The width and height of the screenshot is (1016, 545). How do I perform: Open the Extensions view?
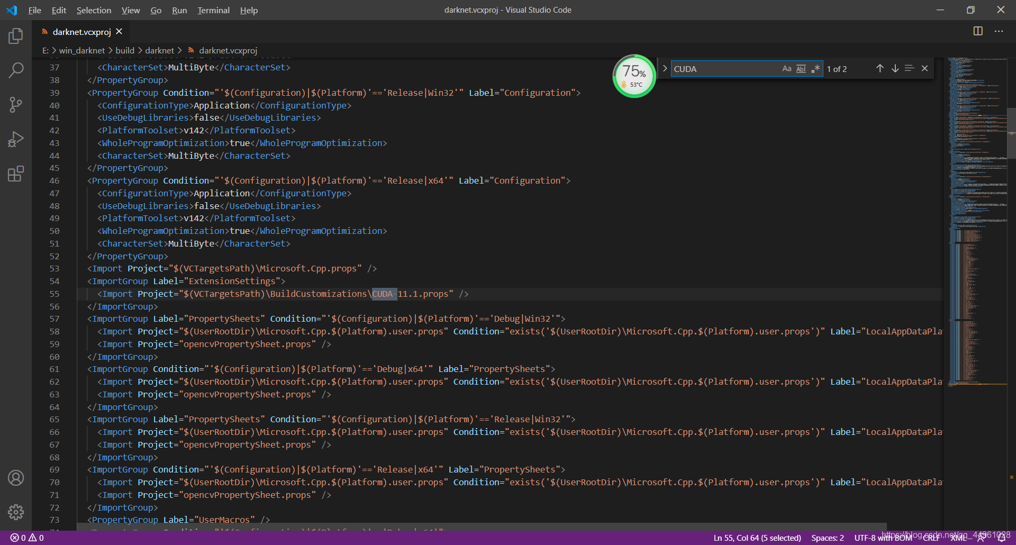click(x=16, y=174)
